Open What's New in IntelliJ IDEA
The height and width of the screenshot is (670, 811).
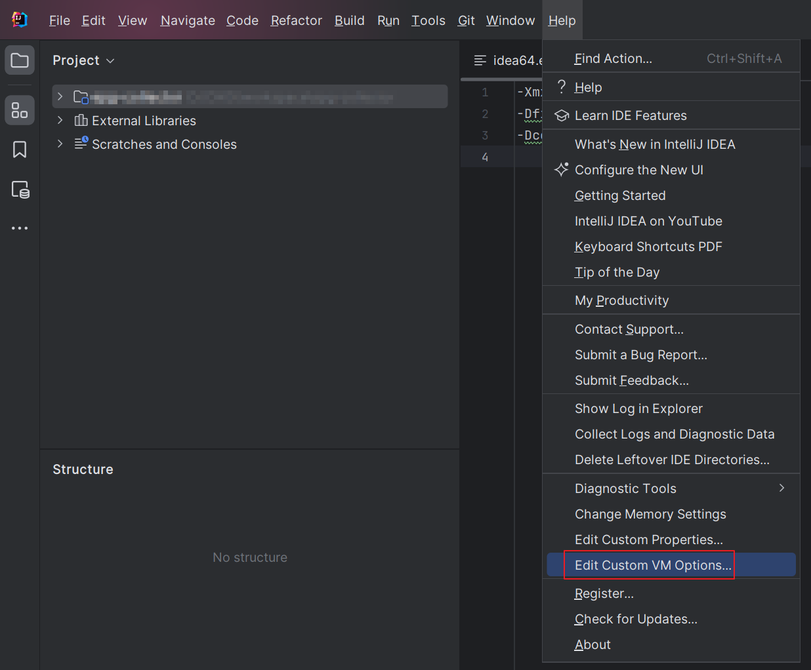pos(671,144)
